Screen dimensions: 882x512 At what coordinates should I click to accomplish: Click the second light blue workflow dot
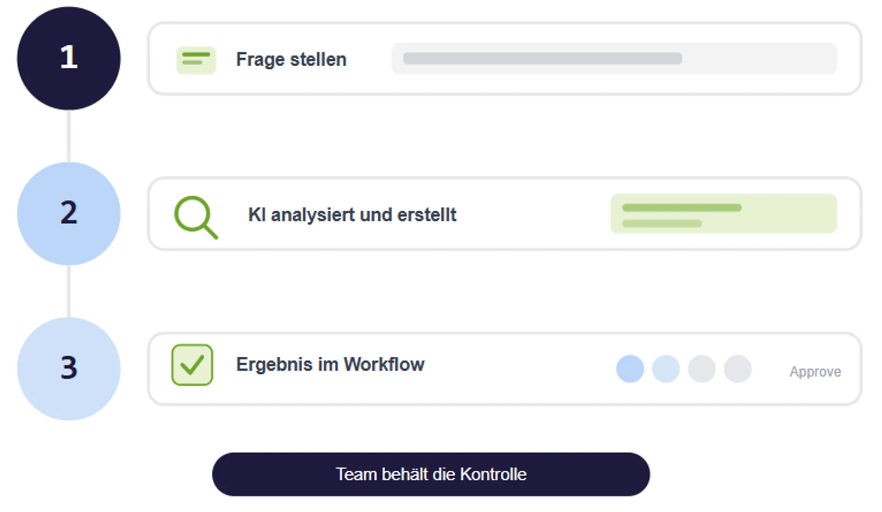[x=666, y=369]
